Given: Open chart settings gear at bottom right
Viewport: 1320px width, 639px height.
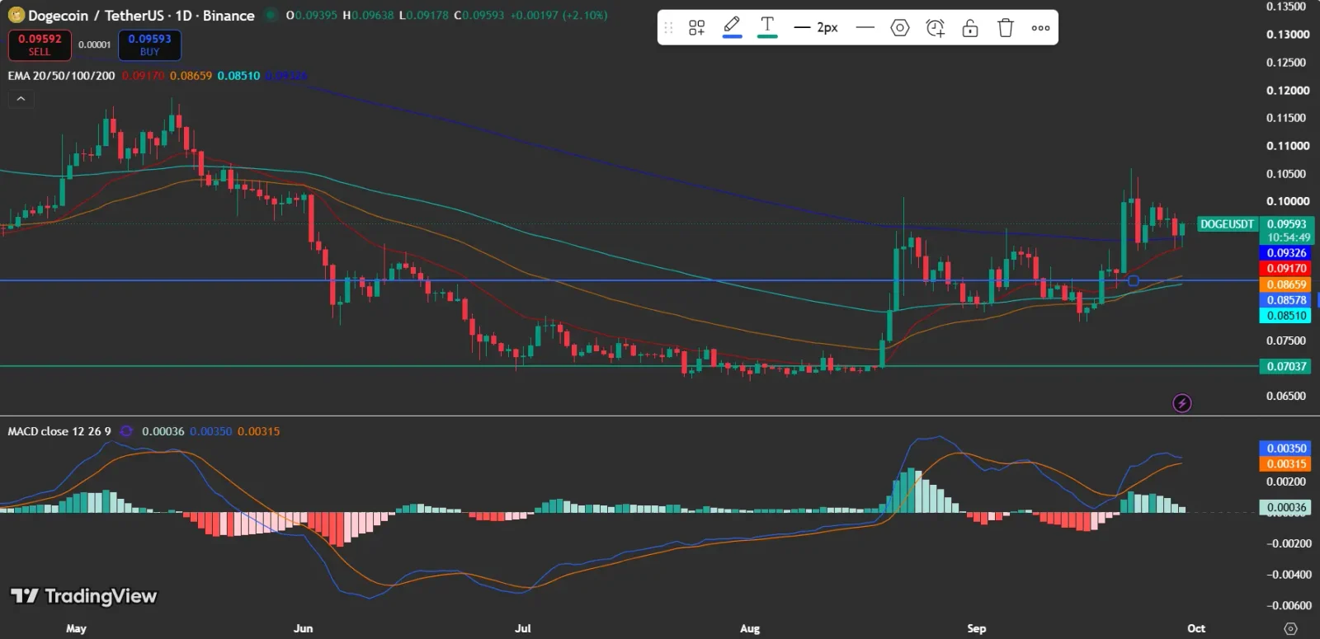Looking at the screenshot, I should (1291, 628).
